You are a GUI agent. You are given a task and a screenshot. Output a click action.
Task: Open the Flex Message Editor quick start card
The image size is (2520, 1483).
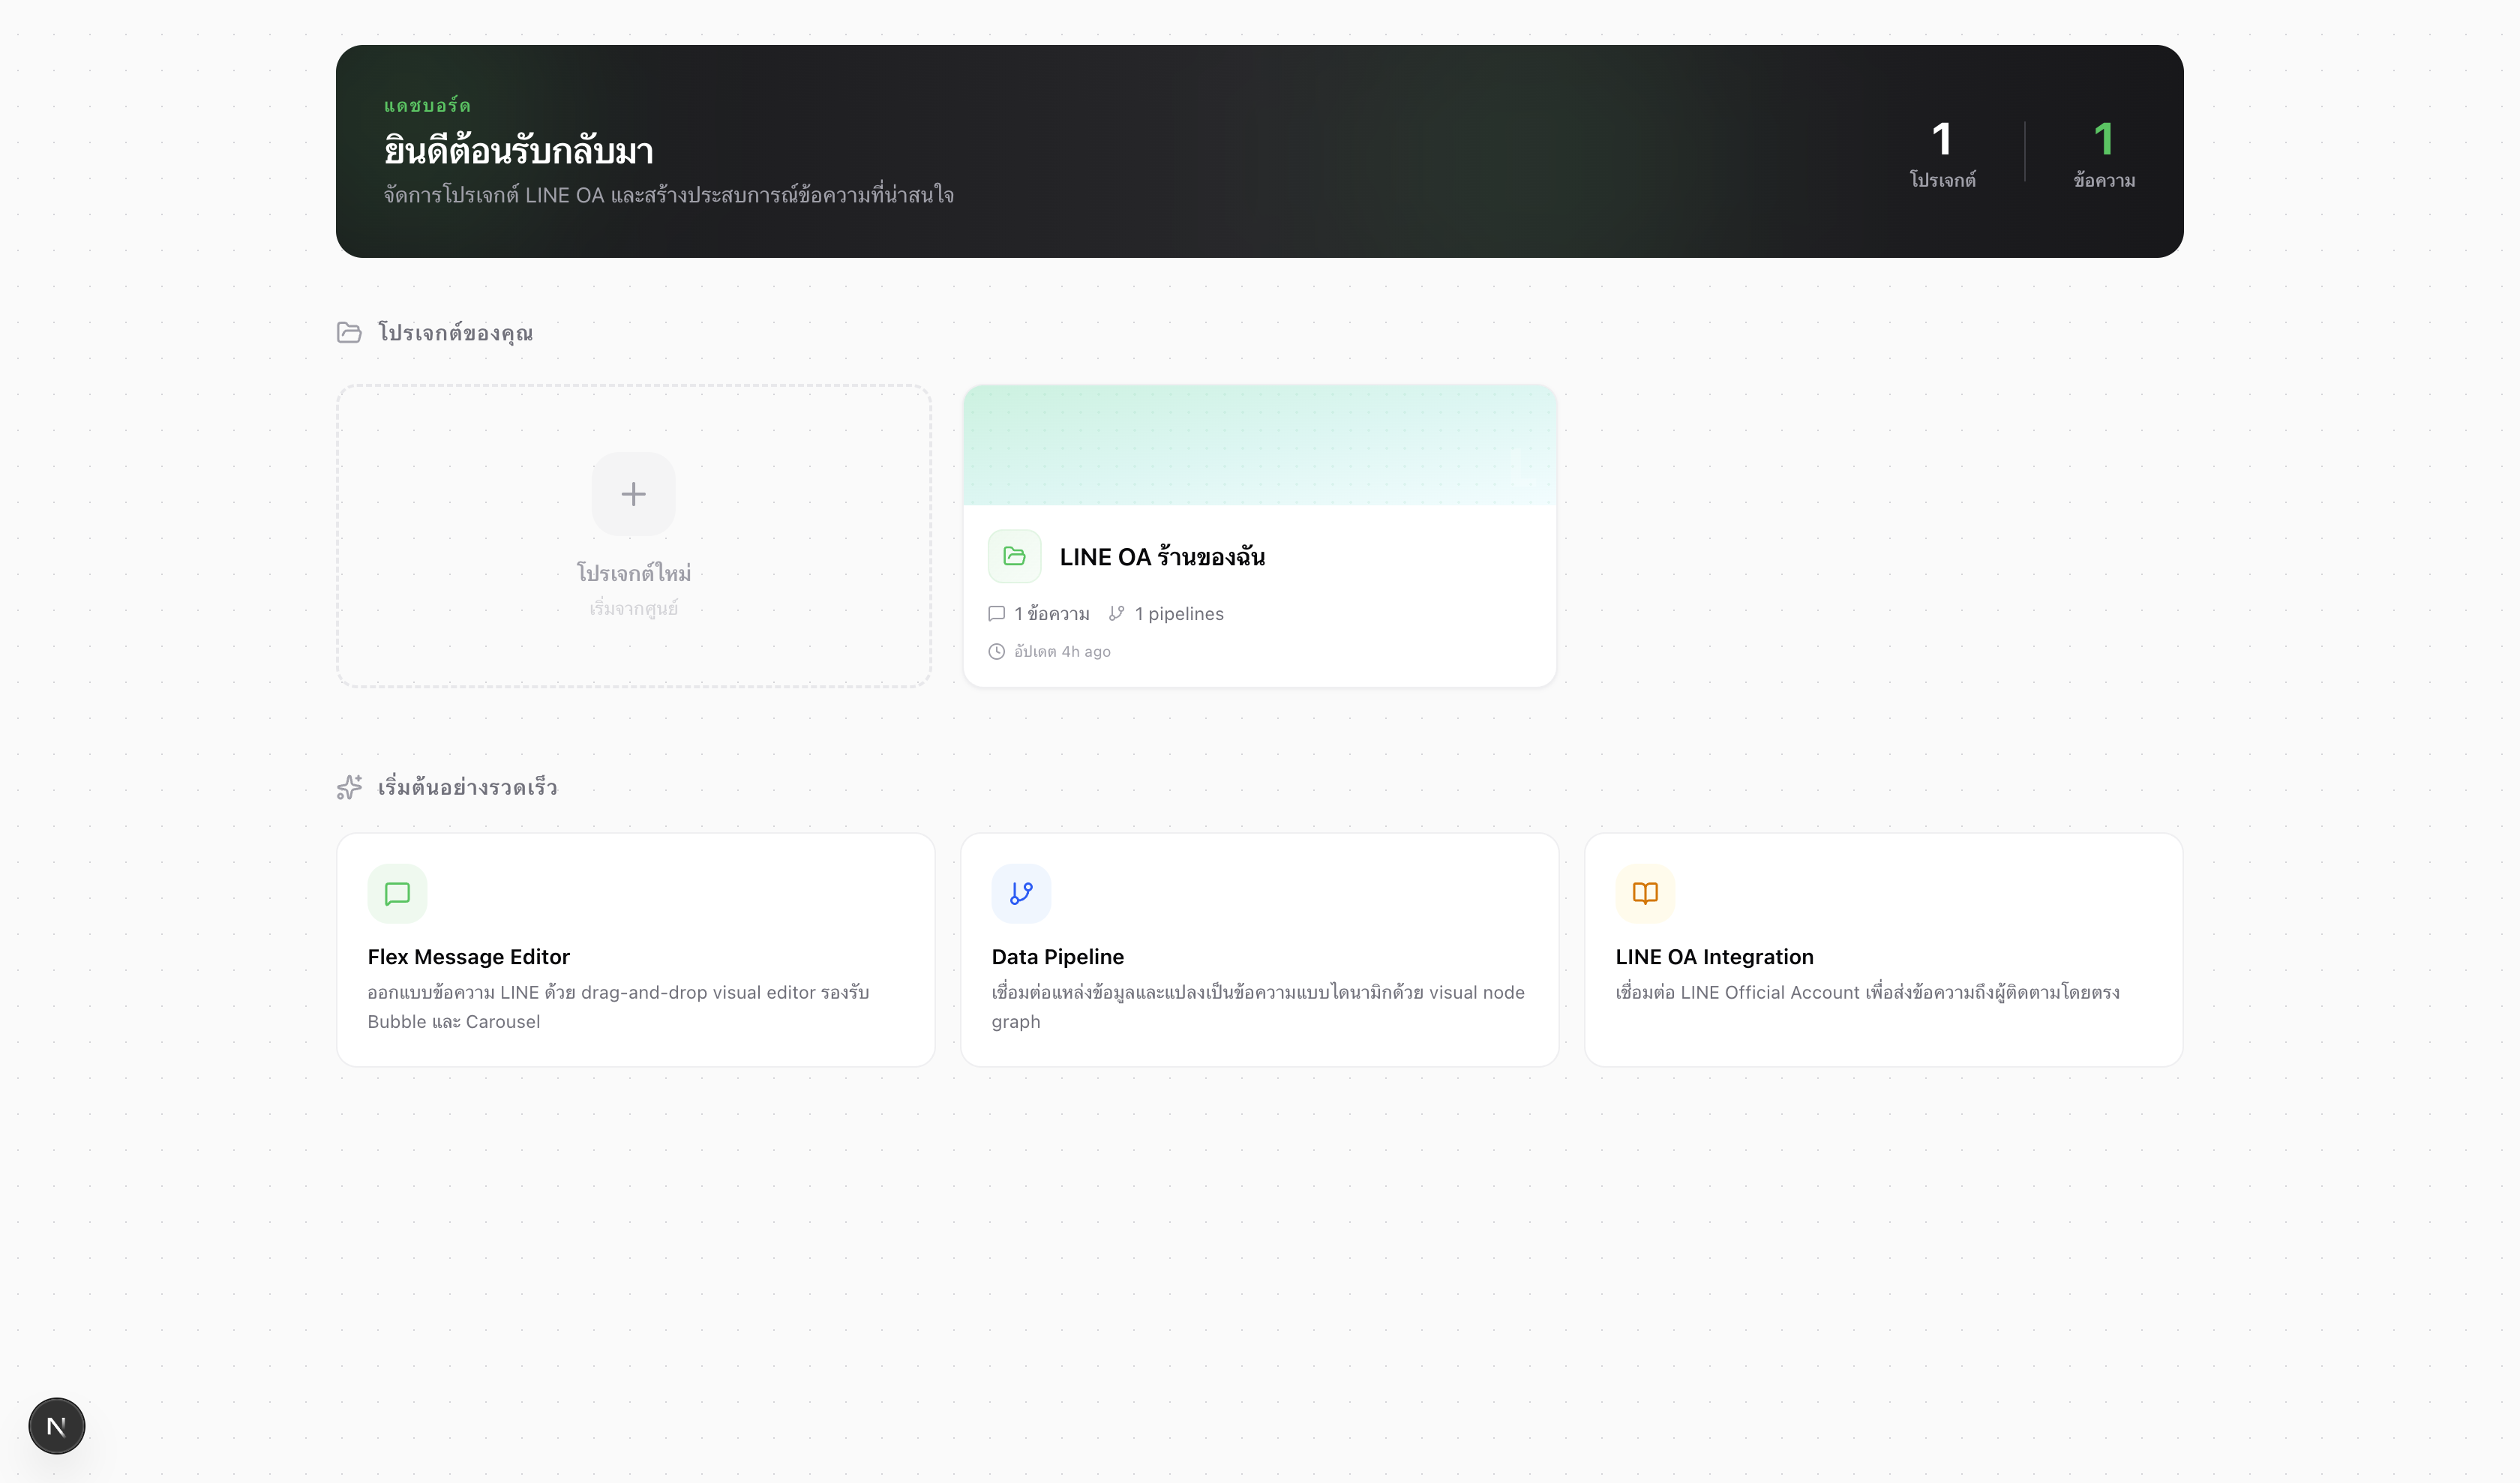(635, 948)
